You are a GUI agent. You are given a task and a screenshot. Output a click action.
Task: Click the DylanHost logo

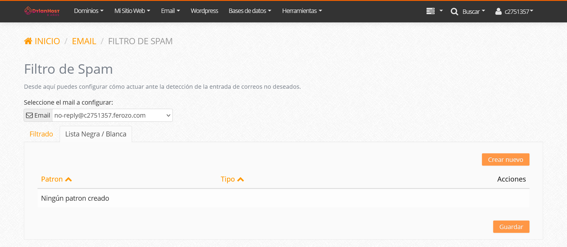point(42,11)
